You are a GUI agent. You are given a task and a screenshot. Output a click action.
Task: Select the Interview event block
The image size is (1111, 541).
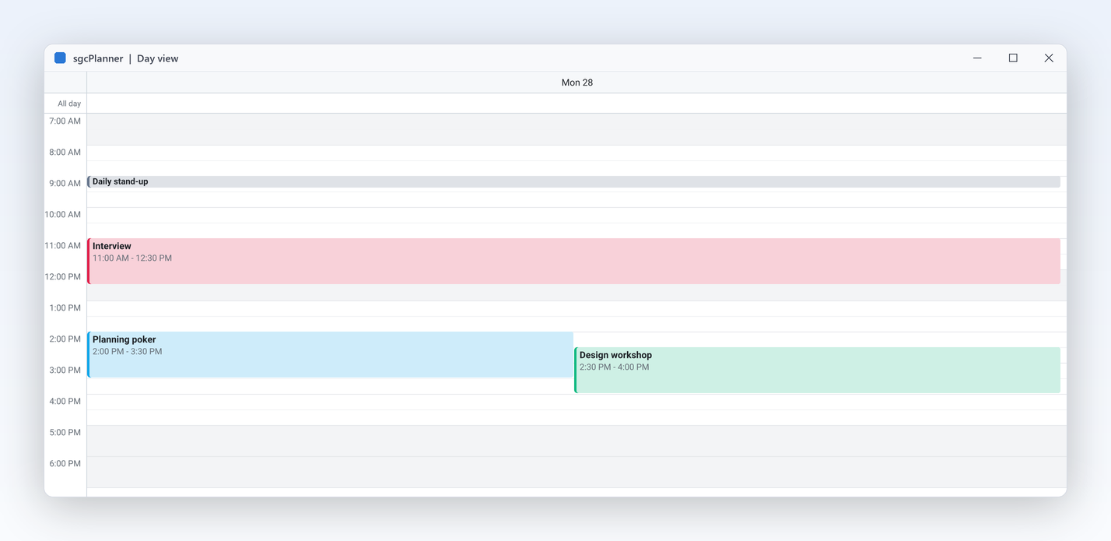[573, 262]
